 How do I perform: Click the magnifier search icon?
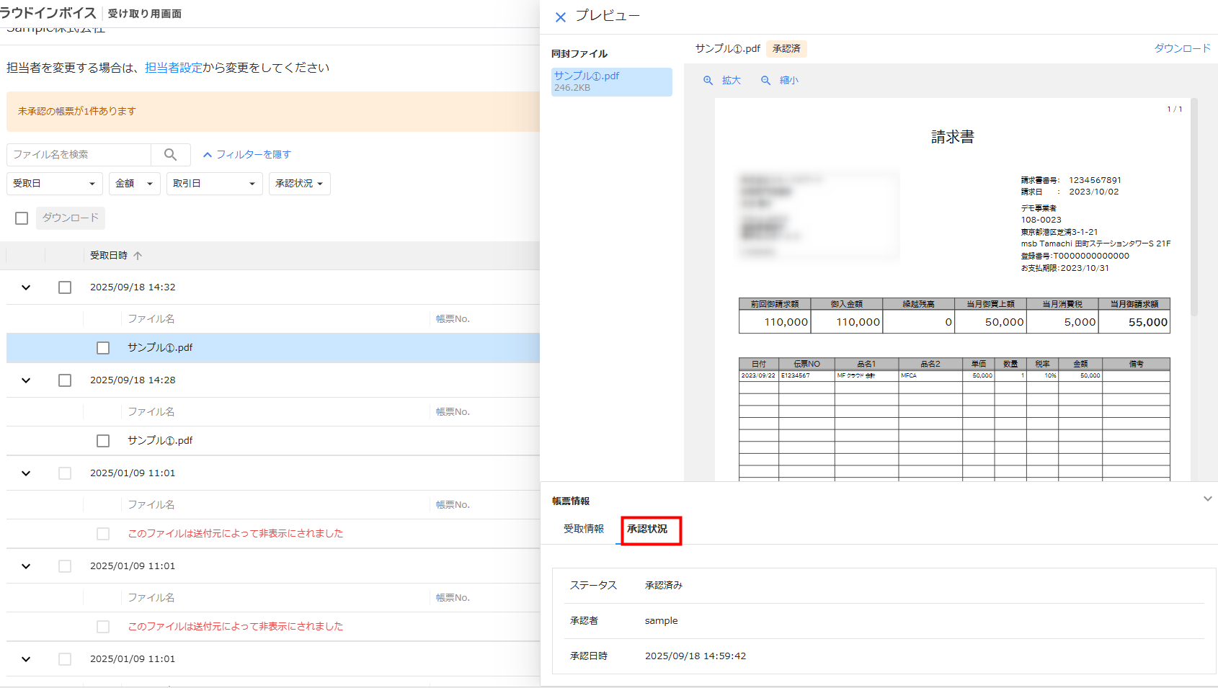tap(170, 155)
